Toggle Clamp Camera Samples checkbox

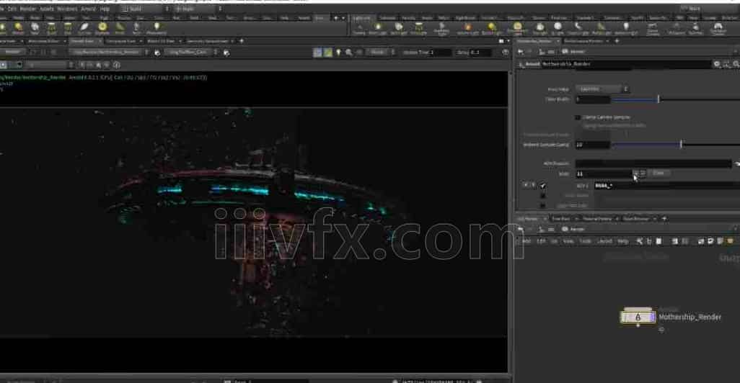click(578, 117)
